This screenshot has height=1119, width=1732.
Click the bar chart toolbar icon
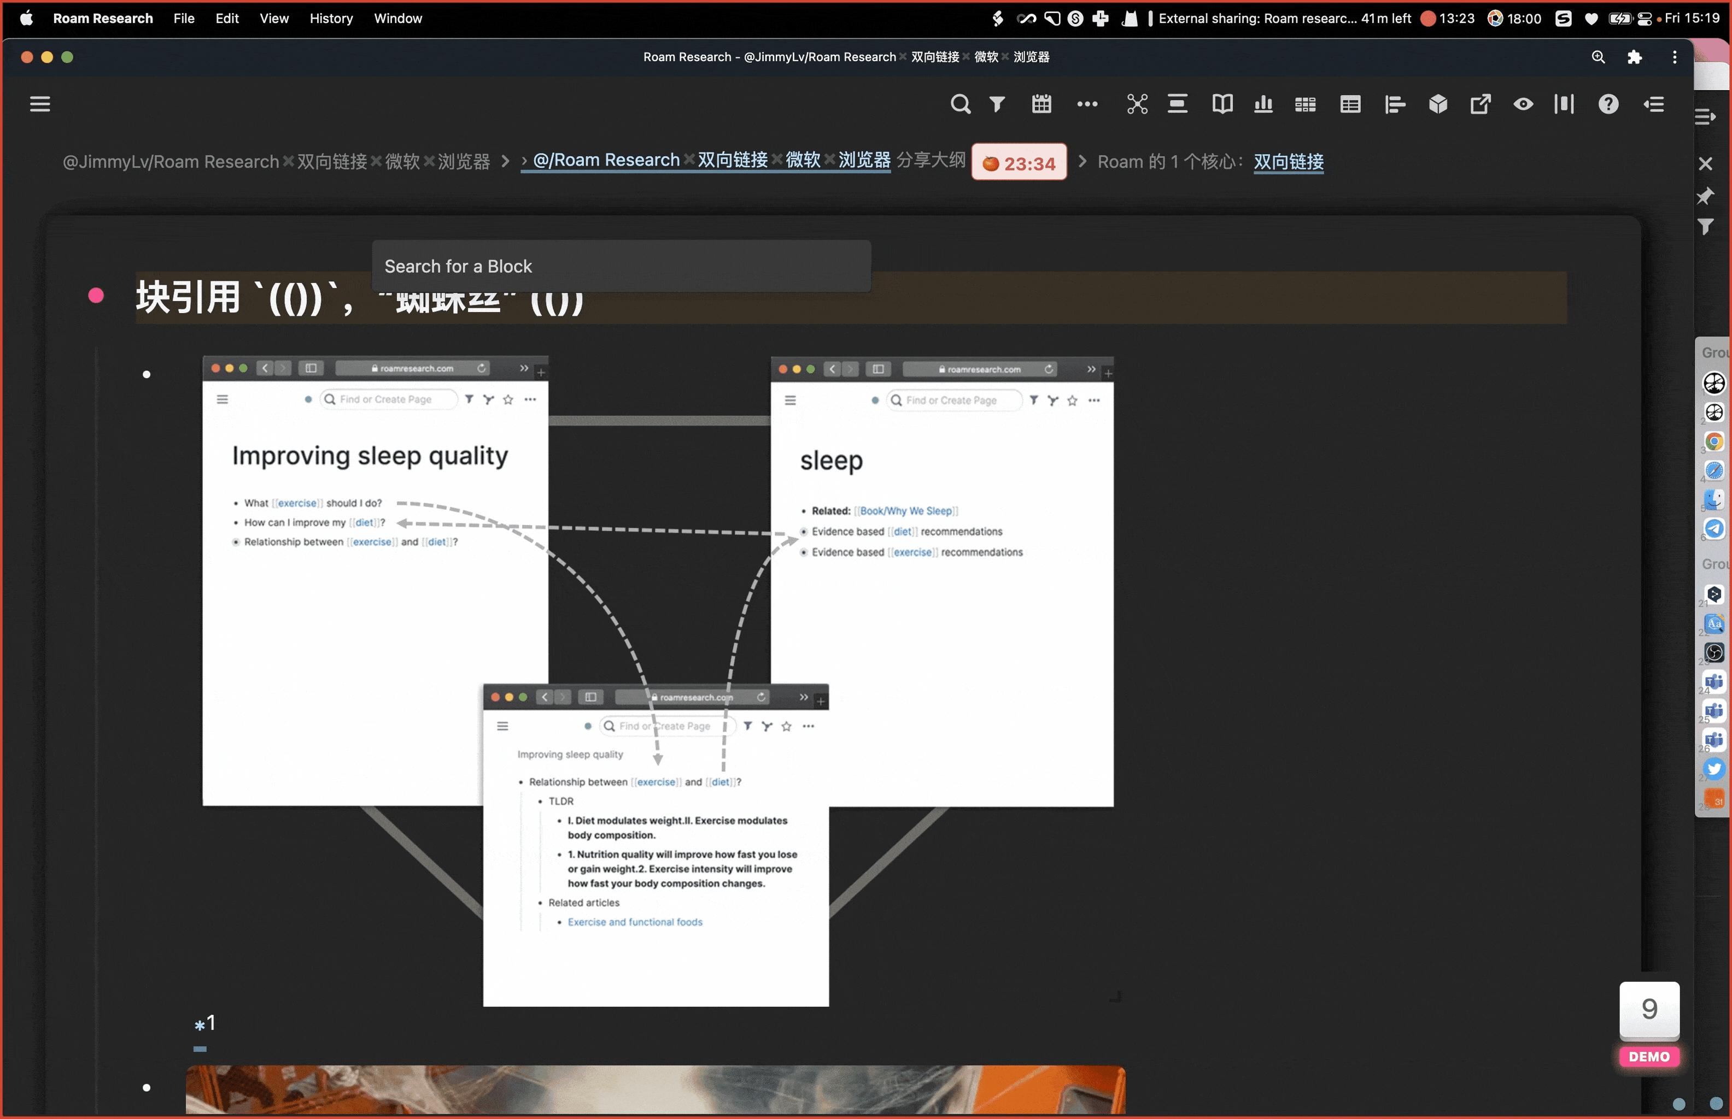(1263, 104)
